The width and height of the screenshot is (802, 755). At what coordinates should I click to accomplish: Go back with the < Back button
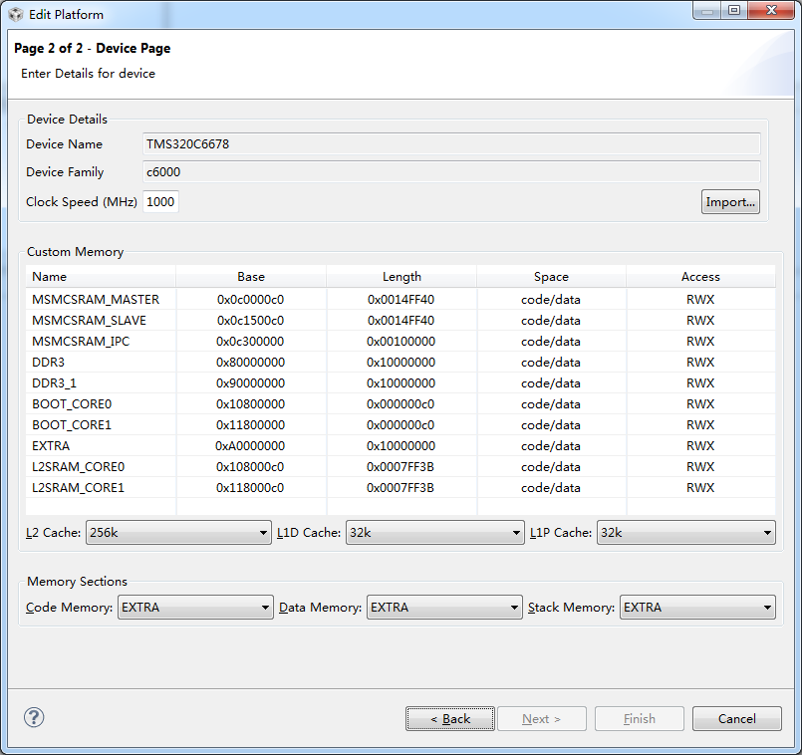(450, 719)
